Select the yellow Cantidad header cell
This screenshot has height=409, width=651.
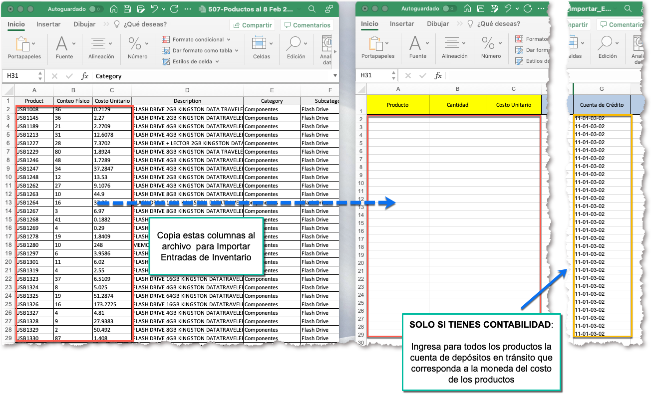(457, 105)
